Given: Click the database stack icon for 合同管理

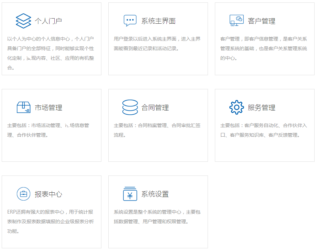Looking at the screenshot, I should [x=130, y=107].
